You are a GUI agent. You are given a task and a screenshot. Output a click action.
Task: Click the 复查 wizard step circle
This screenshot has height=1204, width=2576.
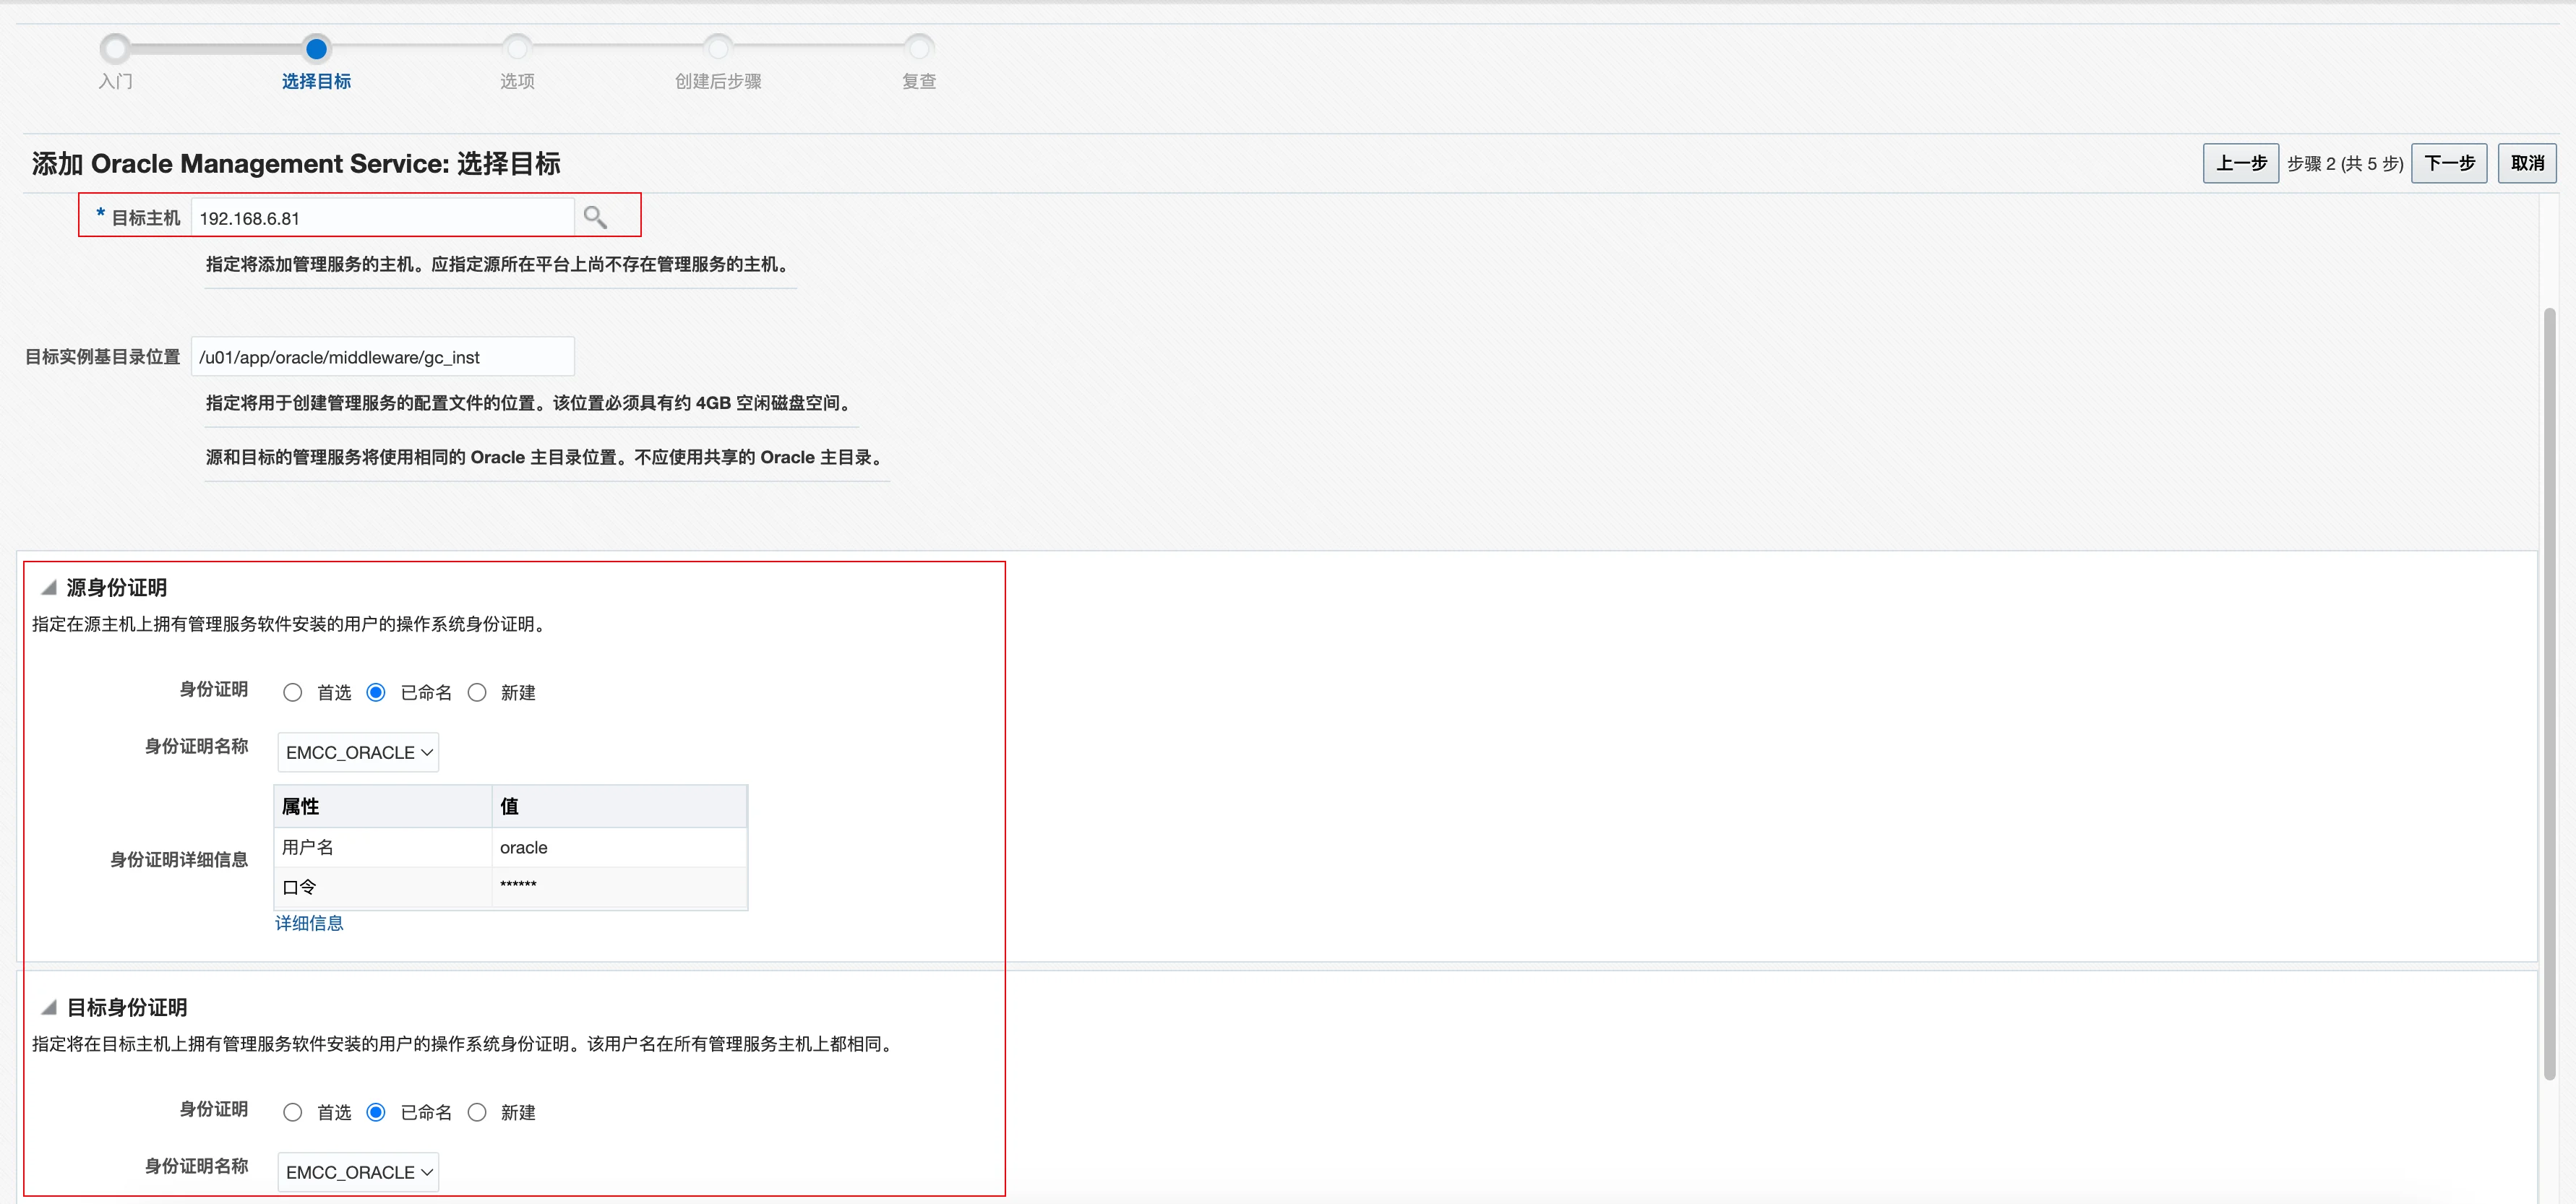tap(919, 48)
